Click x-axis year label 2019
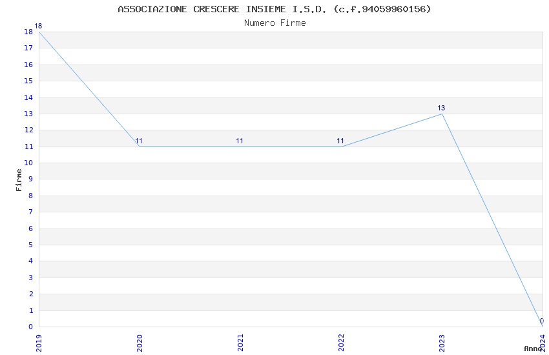 pyautogui.click(x=39, y=343)
